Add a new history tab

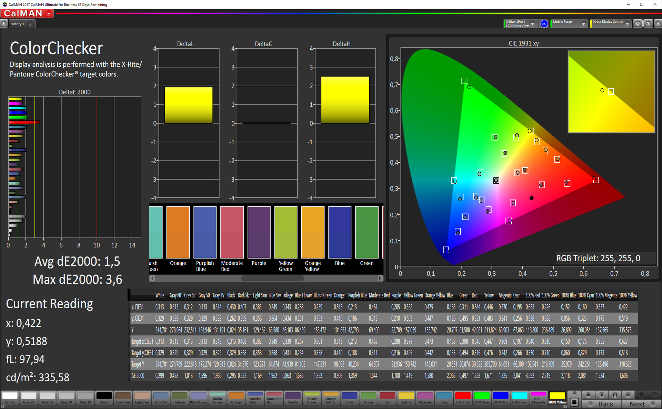pos(30,24)
